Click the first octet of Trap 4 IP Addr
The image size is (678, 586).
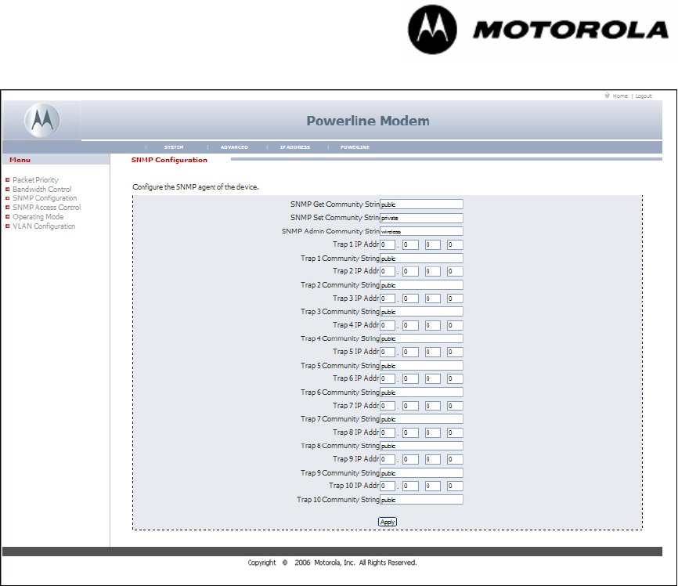click(388, 325)
